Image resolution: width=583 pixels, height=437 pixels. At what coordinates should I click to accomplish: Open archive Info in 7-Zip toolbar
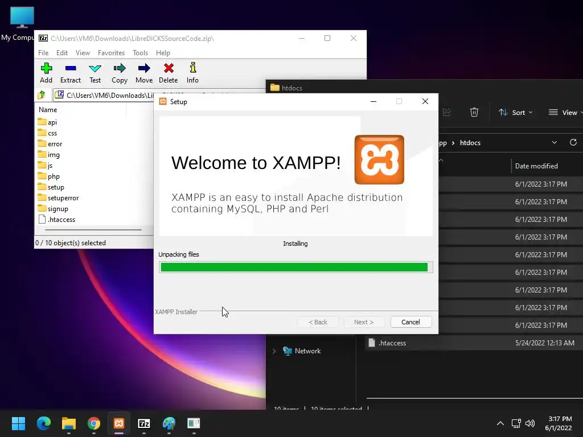(192, 68)
